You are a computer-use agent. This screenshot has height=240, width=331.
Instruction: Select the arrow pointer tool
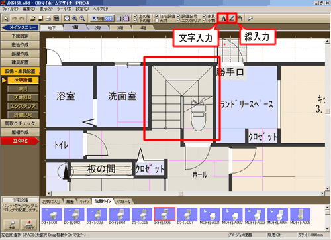pos(6,19)
